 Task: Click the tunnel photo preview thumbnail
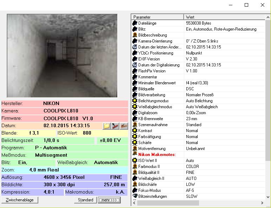tap(62, 56)
